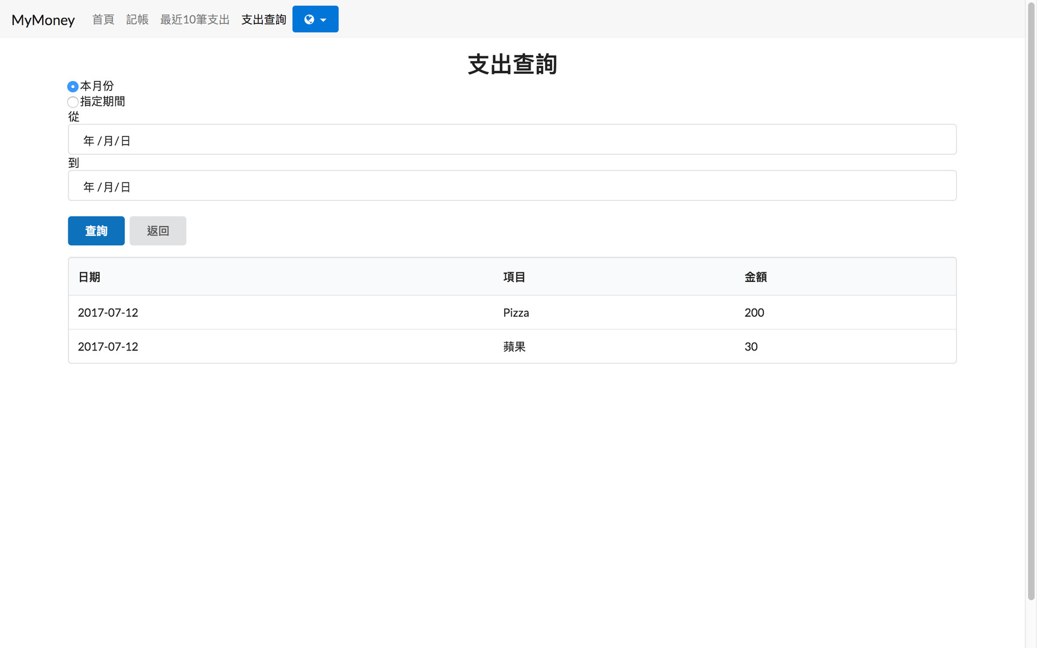Open the globe language dropdown

315,19
